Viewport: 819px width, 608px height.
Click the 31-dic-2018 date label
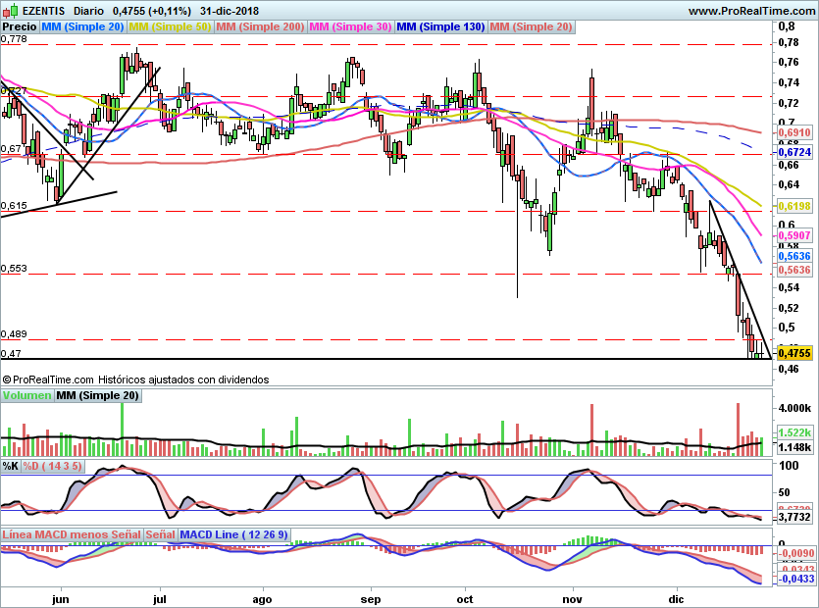tap(230, 11)
